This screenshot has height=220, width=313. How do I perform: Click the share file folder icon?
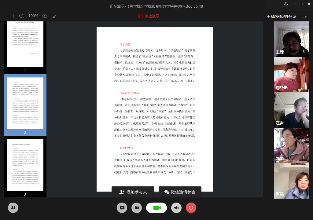(x=137, y=208)
